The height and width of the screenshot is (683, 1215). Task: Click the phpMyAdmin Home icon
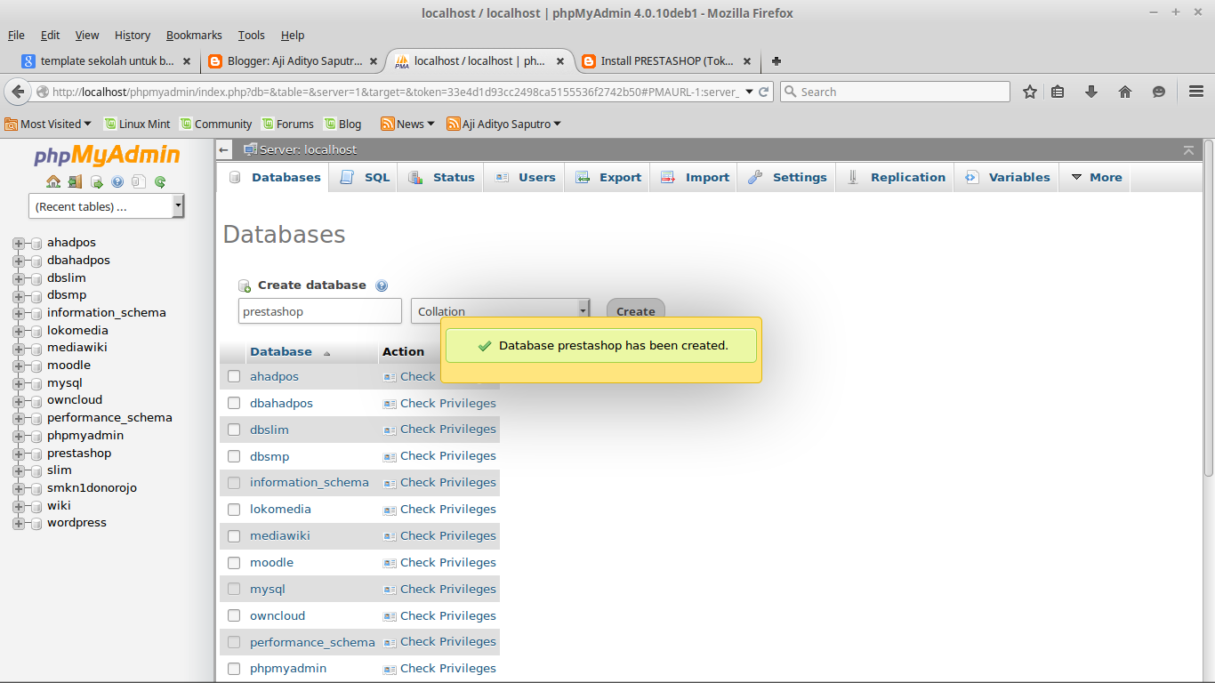(x=53, y=181)
